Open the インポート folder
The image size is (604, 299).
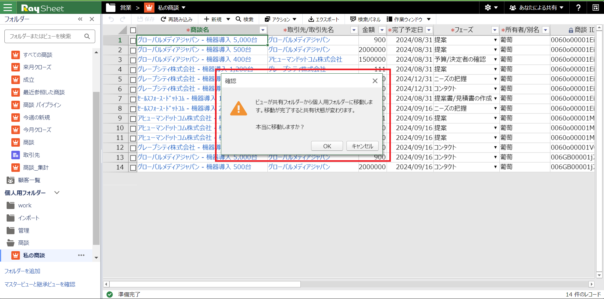[x=28, y=218]
